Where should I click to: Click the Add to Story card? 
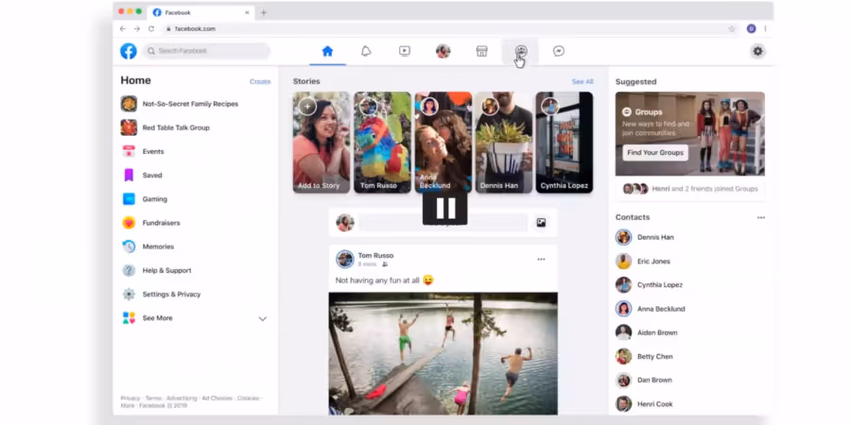321,143
